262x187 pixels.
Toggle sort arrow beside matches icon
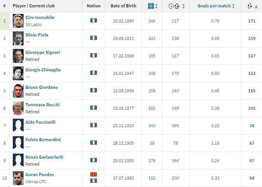pyautogui.click(x=156, y=6)
